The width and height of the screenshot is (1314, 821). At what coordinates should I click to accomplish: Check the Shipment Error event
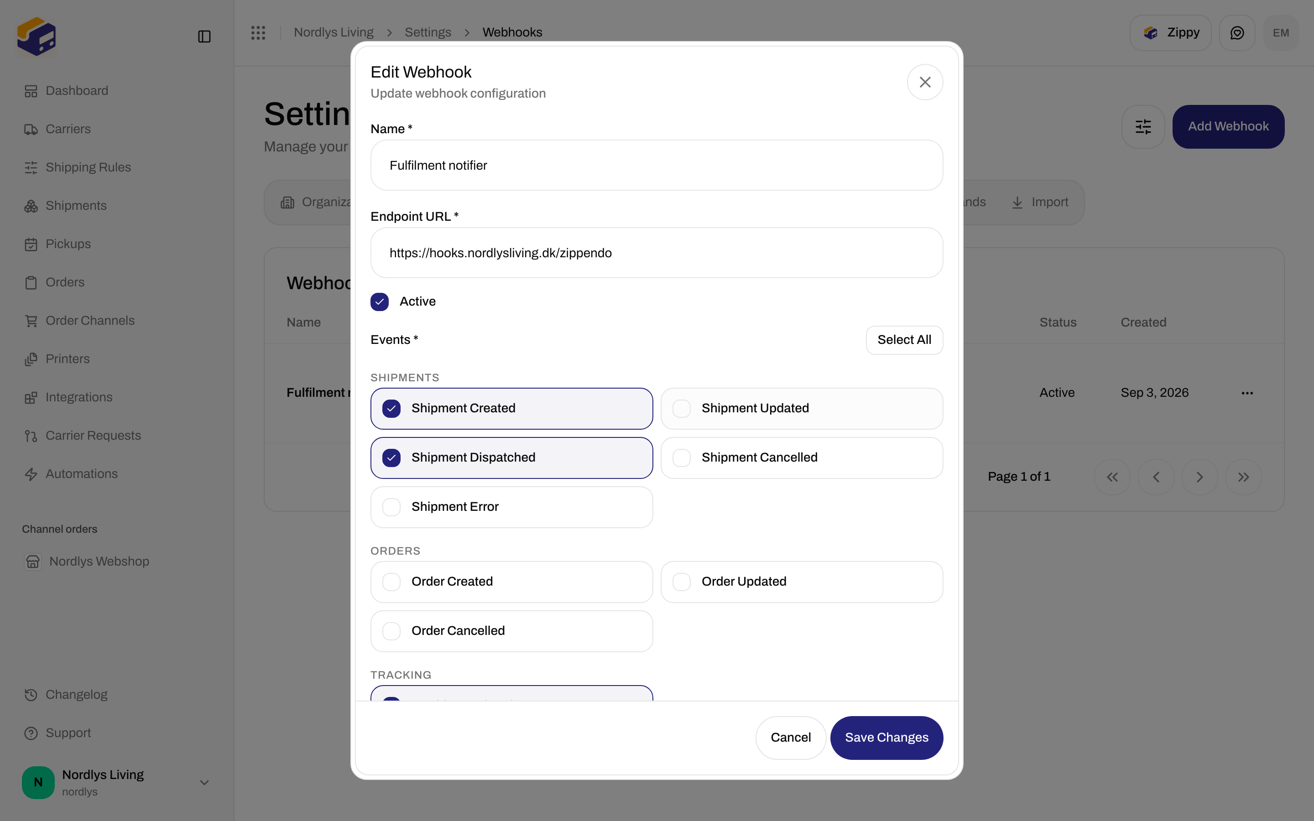[x=391, y=507]
